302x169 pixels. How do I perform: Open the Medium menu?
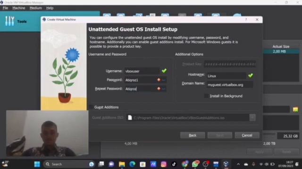click(36, 8)
